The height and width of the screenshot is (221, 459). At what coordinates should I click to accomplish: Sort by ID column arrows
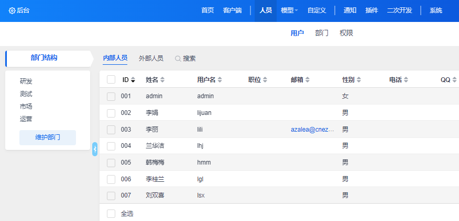click(133, 80)
